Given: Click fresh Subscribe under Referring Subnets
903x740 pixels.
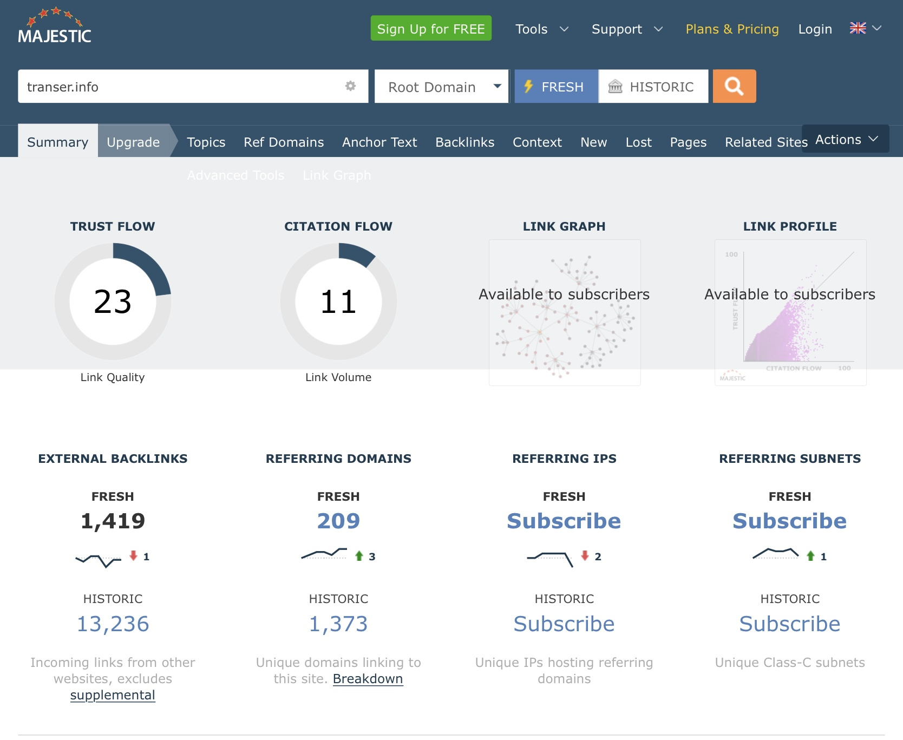Looking at the screenshot, I should [x=790, y=521].
